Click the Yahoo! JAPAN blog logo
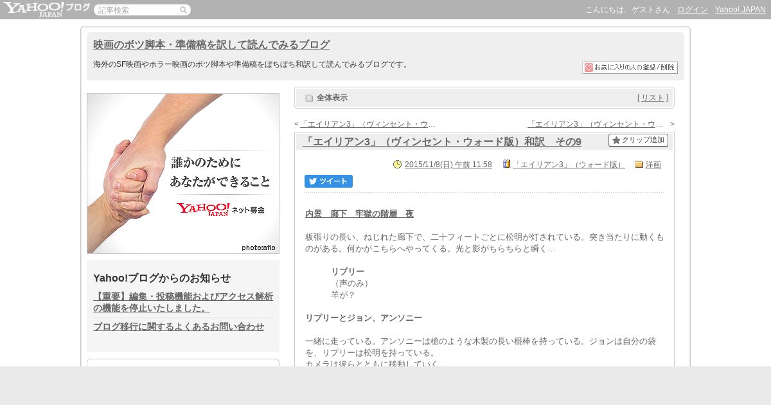The height and width of the screenshot is (405, 771). 46,9
